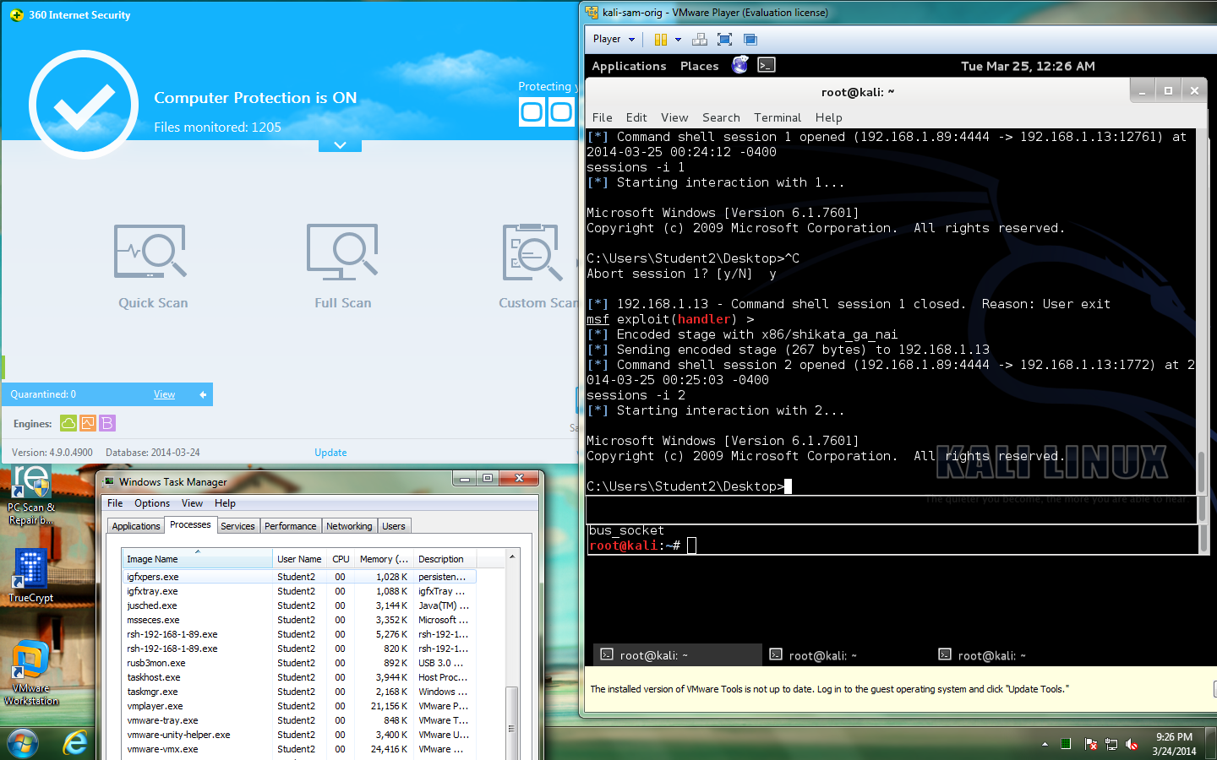
Task: Click the large checkmark protection status circle
Action: point(83,105)
